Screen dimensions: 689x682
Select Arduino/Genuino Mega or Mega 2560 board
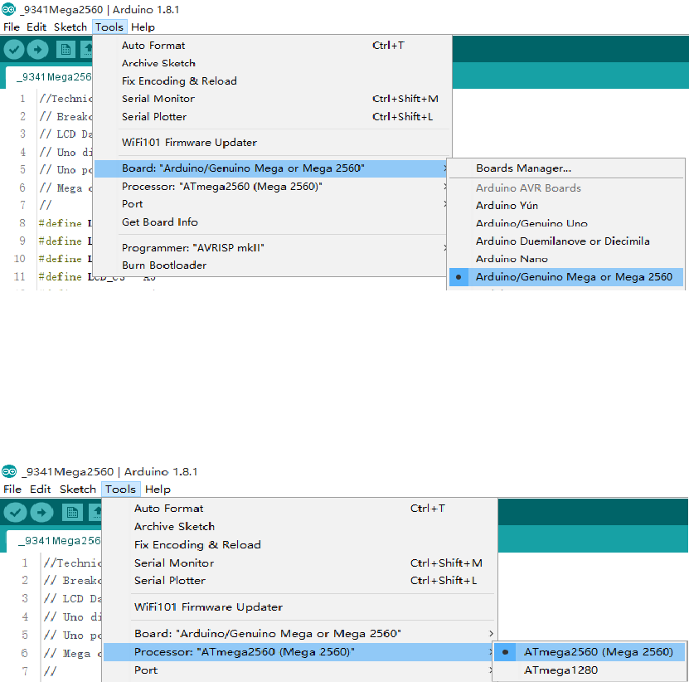click(566, 277)
